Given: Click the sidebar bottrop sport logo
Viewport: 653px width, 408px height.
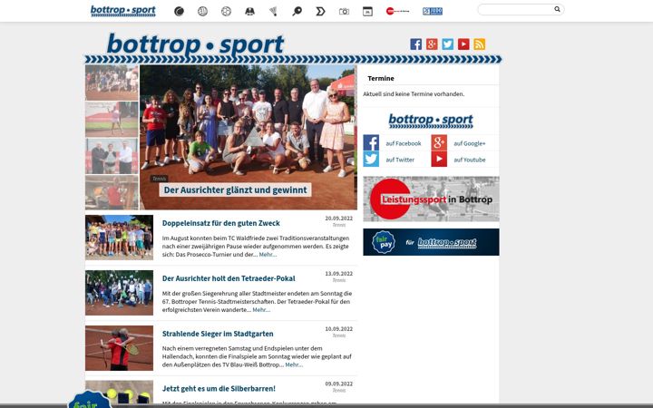Looking at the screenshot, I should click(431, 121).
